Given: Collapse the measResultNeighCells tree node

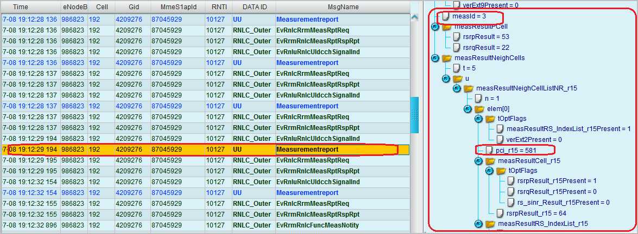Looking at the screenshot, I should [x=434, y=58].
